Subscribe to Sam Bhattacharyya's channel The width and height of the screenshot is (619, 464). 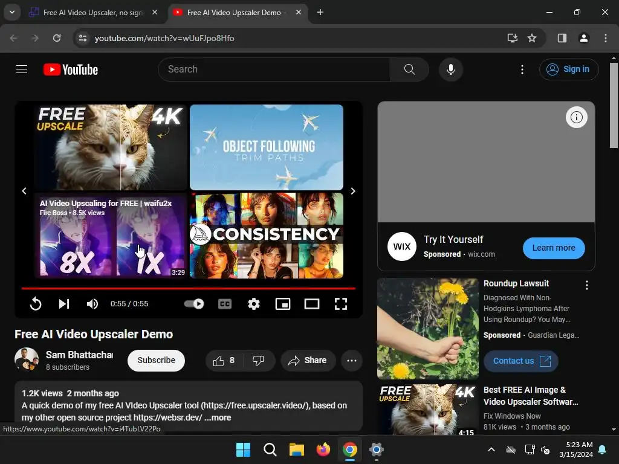coord(156,360)
